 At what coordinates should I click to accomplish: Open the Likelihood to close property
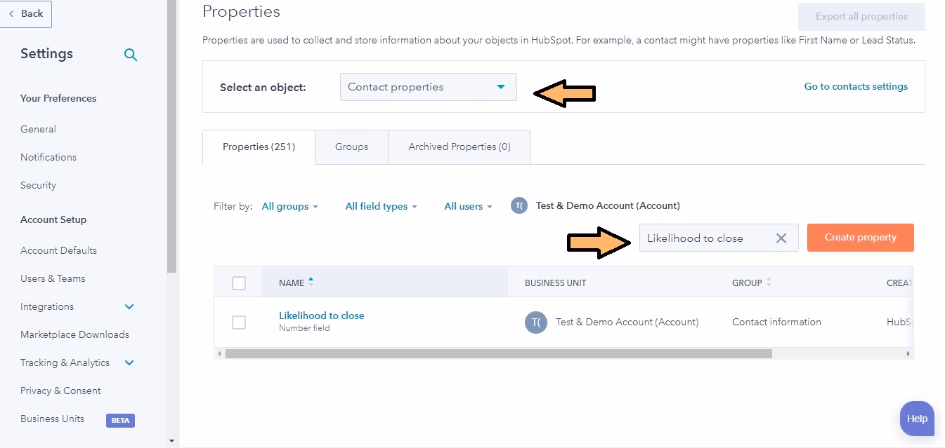pyautogui.click(x=321, y=315)
